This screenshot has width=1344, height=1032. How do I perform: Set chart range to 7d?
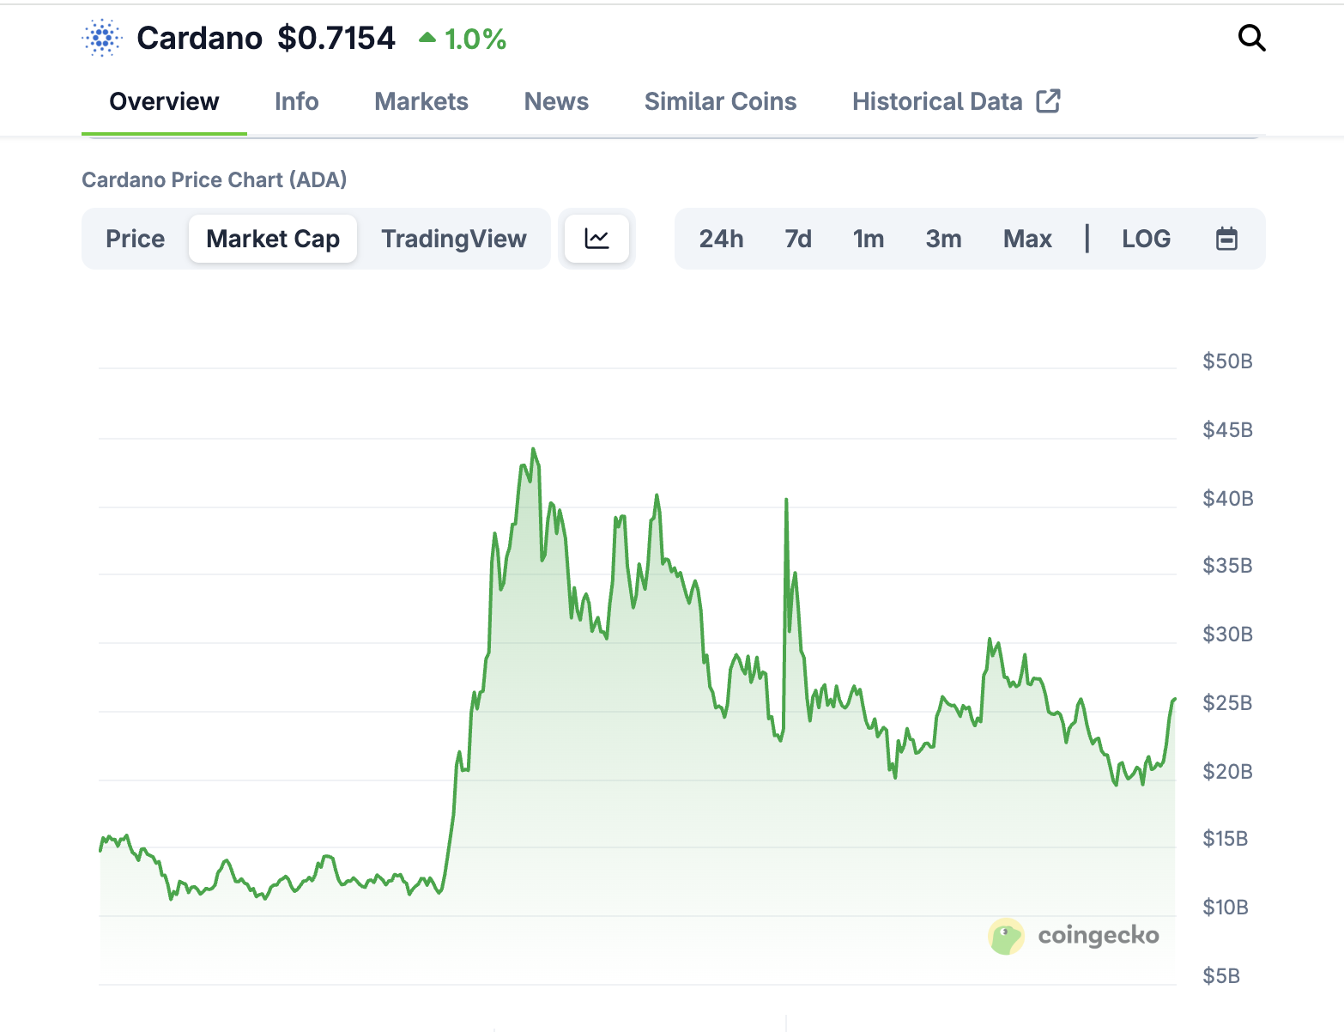click(x=798, y=239)
